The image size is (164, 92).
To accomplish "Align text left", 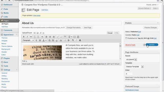I will (x=46, y=37).
